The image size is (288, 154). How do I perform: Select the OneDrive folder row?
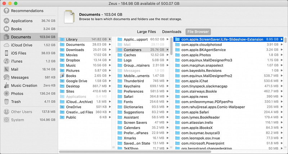[86, 107]
